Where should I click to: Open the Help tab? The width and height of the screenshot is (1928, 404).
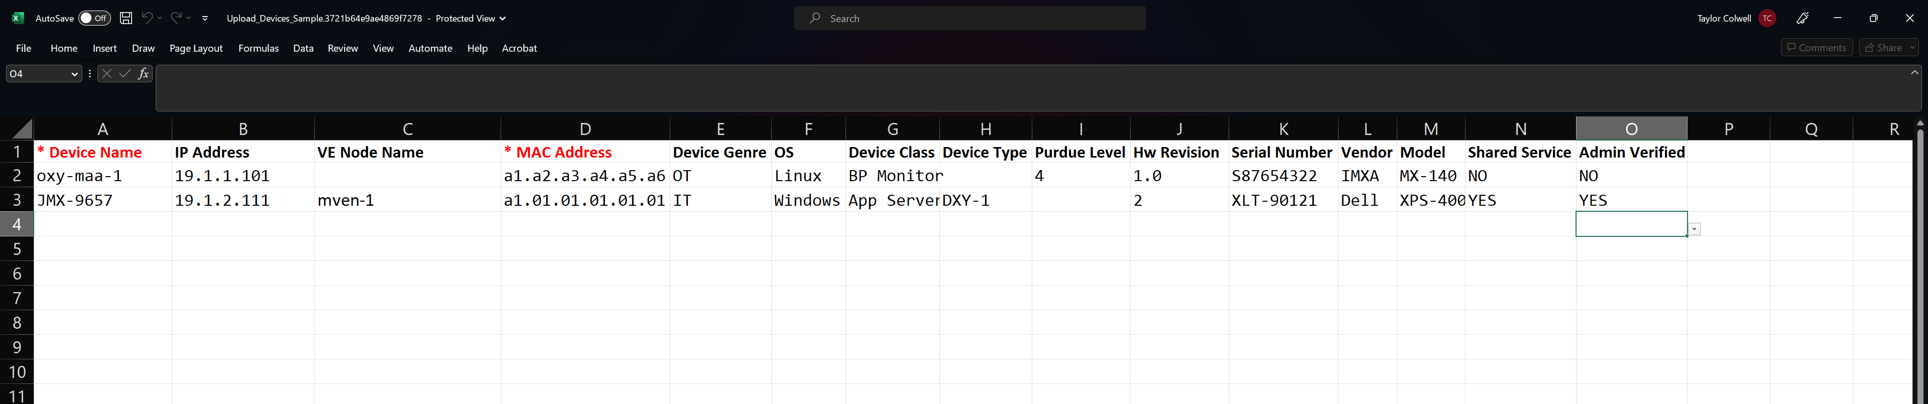click(x=477, y=48)
